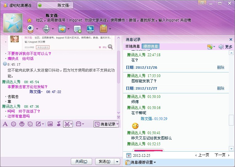The height and width of the screenshot is (167, 235).
Task: Click the 发送(S) send button
Action: point(105,161)
